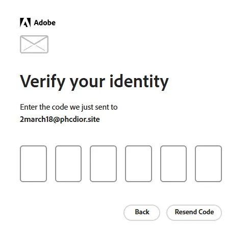Focus the fourth code digit box
The width and height of the screenshot is (250, 226).
pyautogui.click(x=138, y=164)
